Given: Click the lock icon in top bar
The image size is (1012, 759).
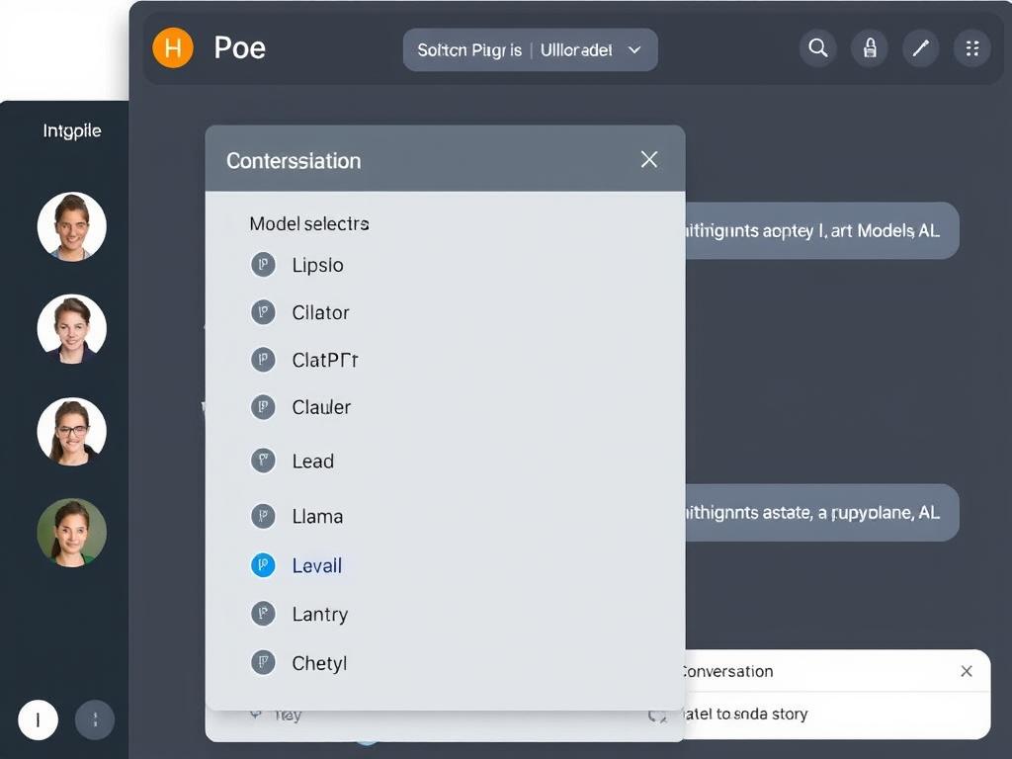Looking at the screenshot, I should (x=870, y=47).
